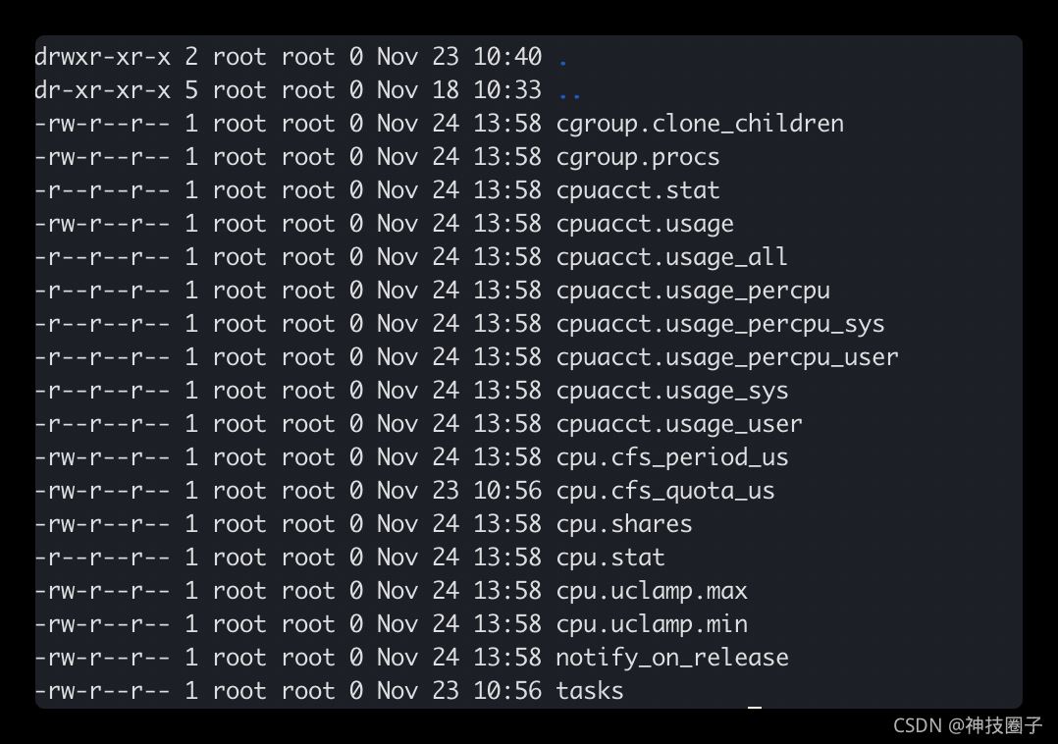1058x744 pixels.
Task: Select the cpu.stat file name
Action: click(609, 558)
